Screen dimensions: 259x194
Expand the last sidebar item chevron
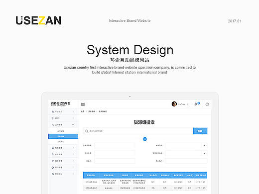(73, 174)
